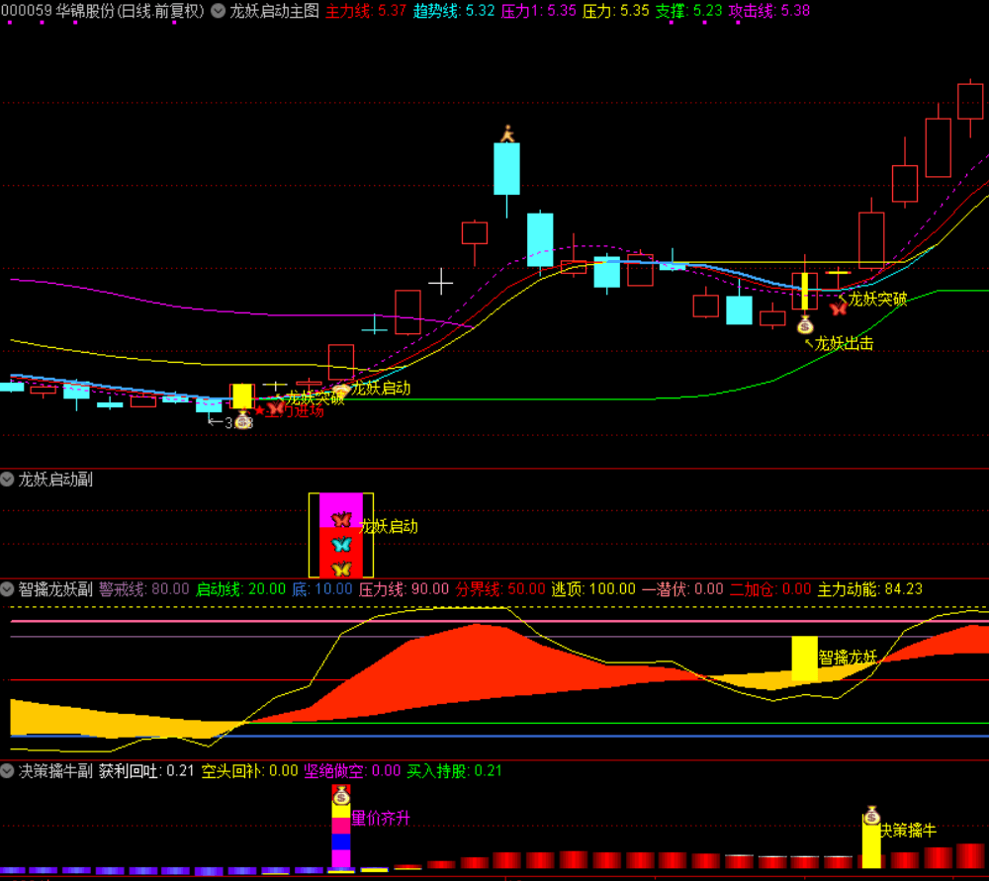Click the running man icon above cyan candle
Image resolution: width=989 pixels, height=881 pixels.
(508, 134)
